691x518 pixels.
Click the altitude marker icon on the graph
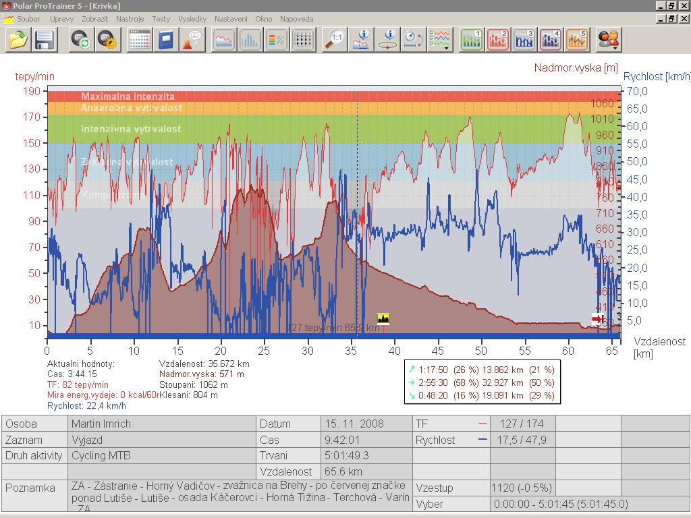[383, 318]
